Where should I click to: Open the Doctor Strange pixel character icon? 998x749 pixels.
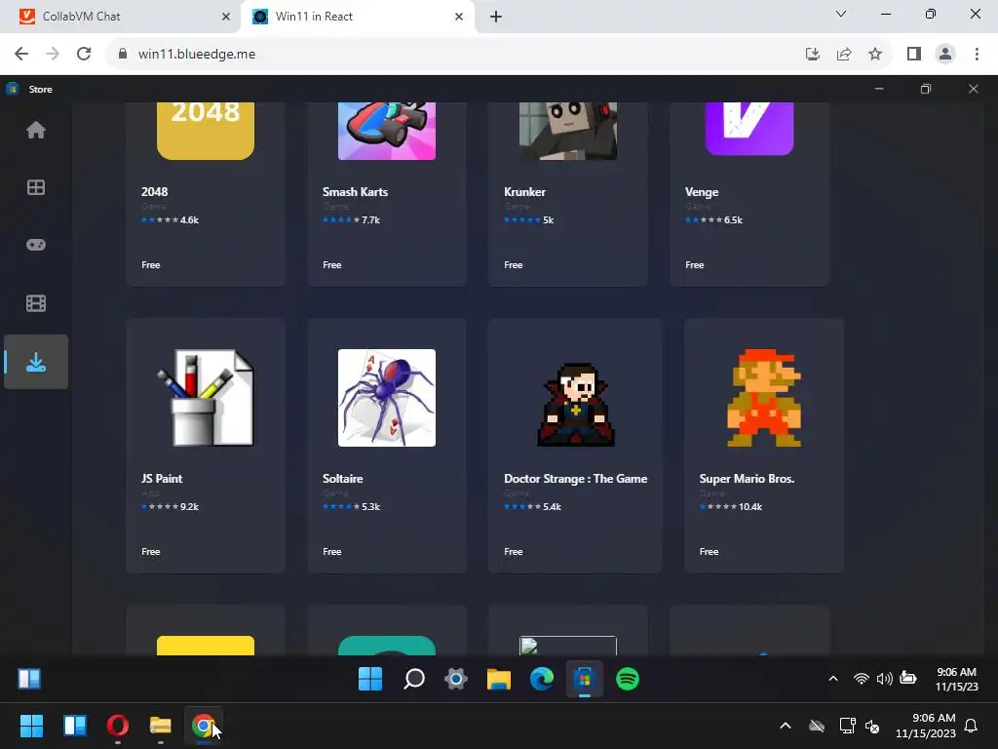575,404
